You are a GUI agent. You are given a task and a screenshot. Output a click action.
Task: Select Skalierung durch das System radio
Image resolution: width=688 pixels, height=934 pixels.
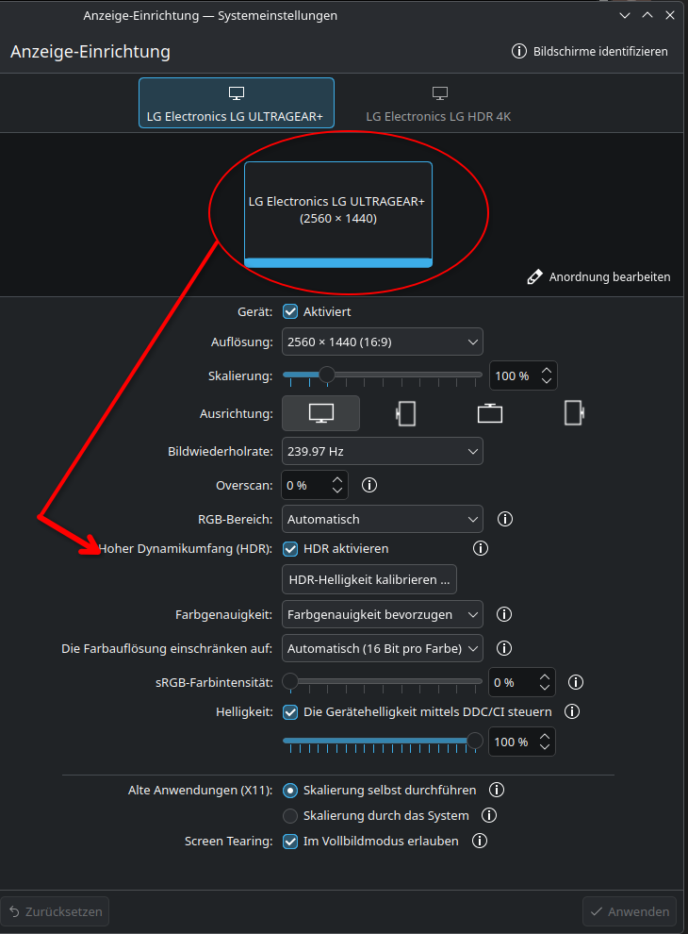click(x=290, y=815)
